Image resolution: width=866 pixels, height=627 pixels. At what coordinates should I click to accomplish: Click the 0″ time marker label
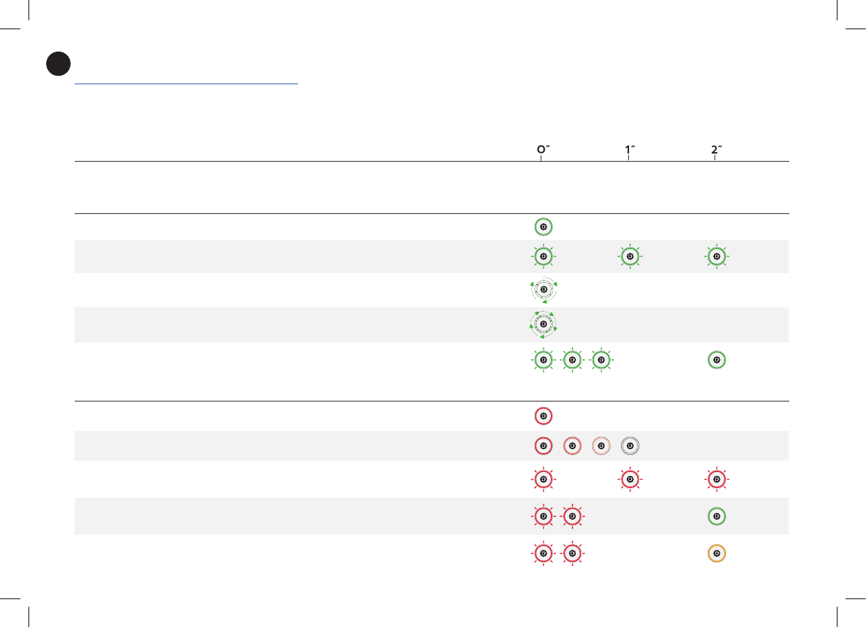(x=540, y=150)
